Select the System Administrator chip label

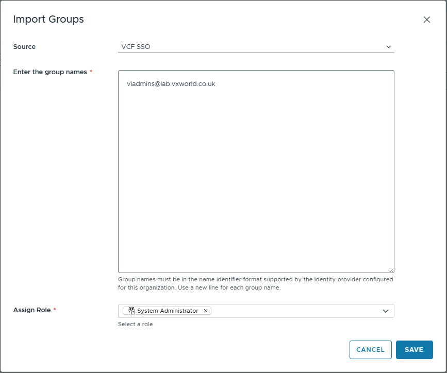(168, 311)
